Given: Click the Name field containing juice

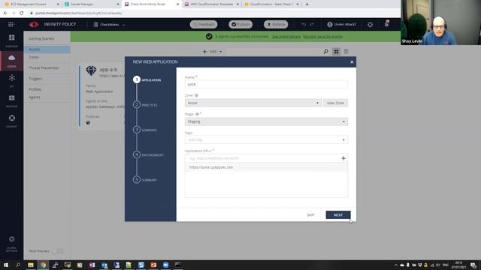Looking at the screenshot, I should (x=266, y=84).
